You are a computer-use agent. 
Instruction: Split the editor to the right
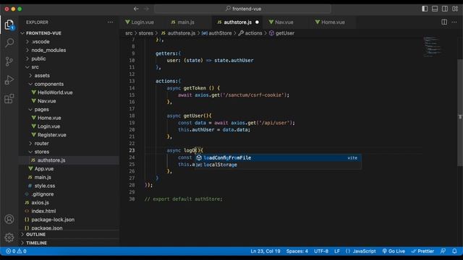pyautogui.click(x=444, y=22)
